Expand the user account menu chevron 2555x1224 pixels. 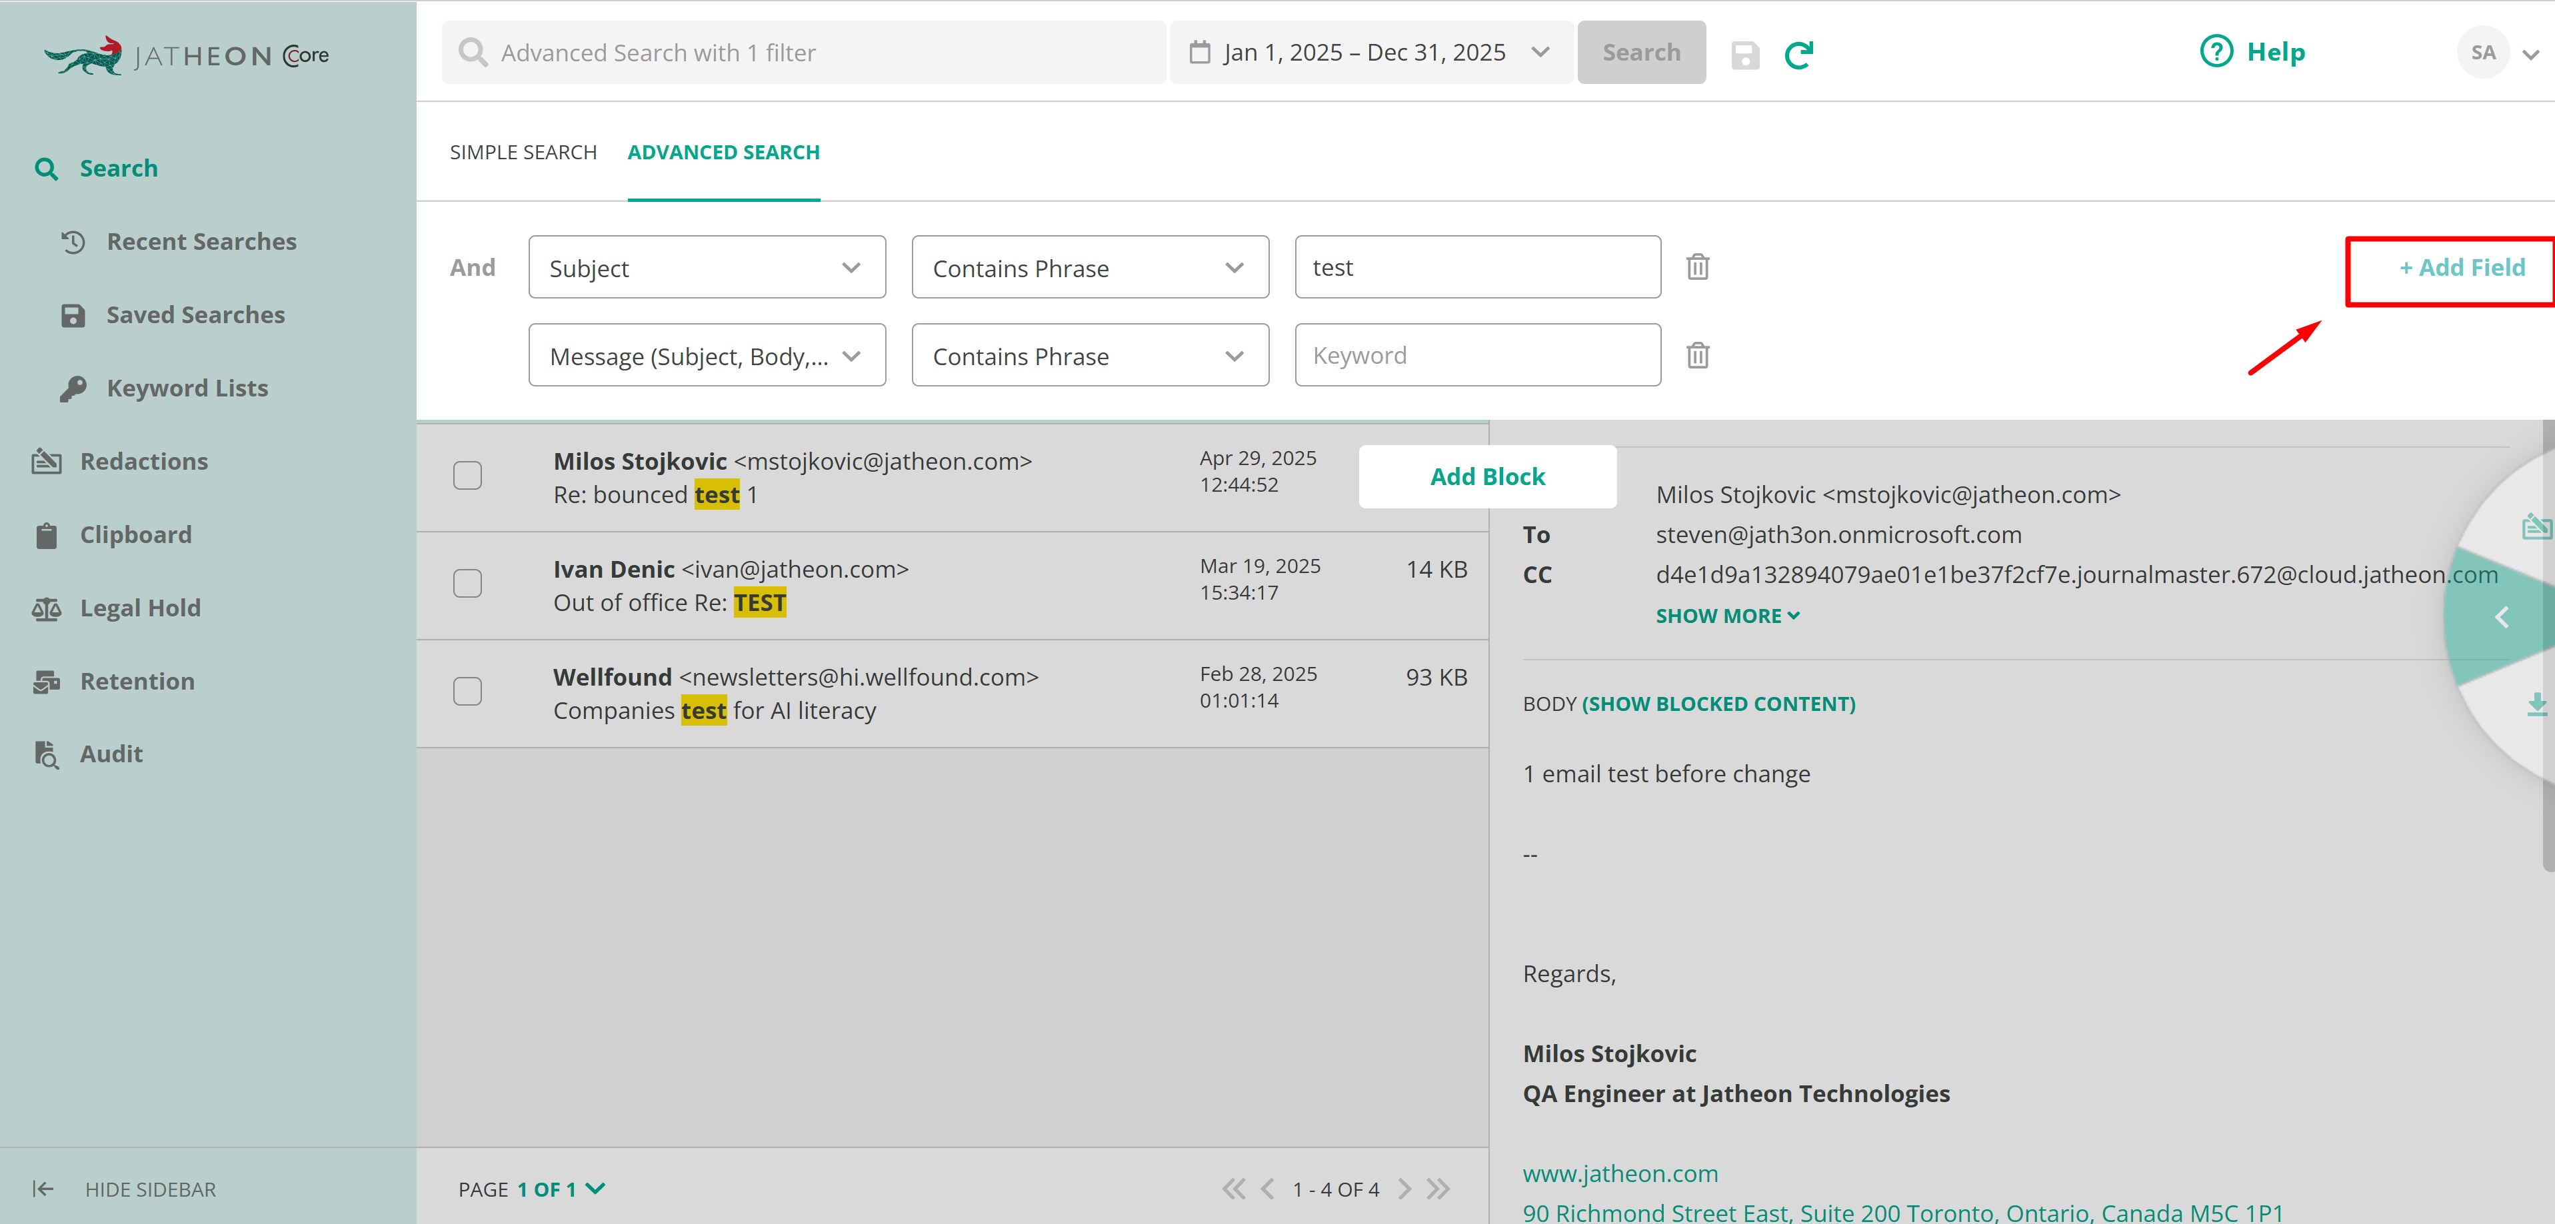[2530, 55]
